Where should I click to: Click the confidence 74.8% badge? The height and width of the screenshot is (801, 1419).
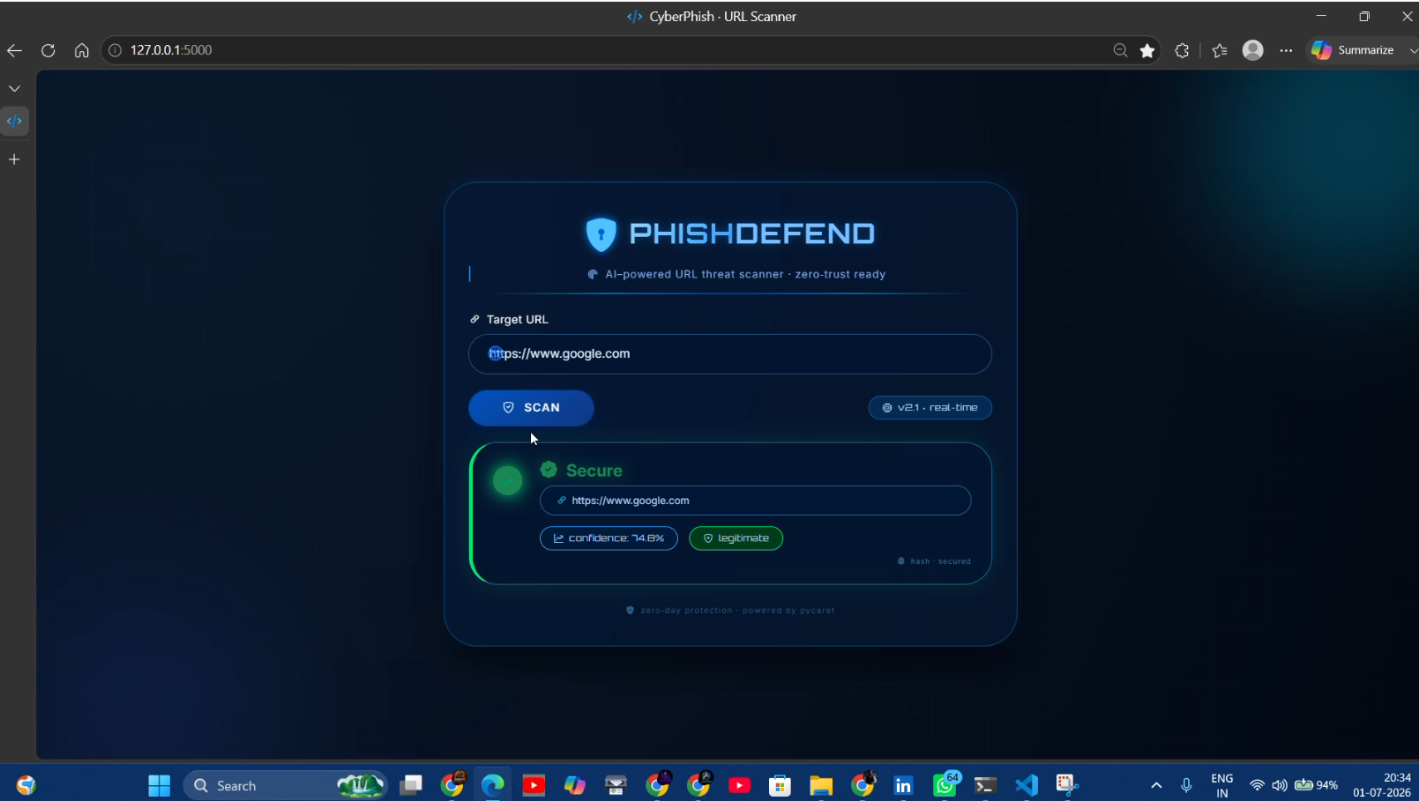tap(609, 538)
